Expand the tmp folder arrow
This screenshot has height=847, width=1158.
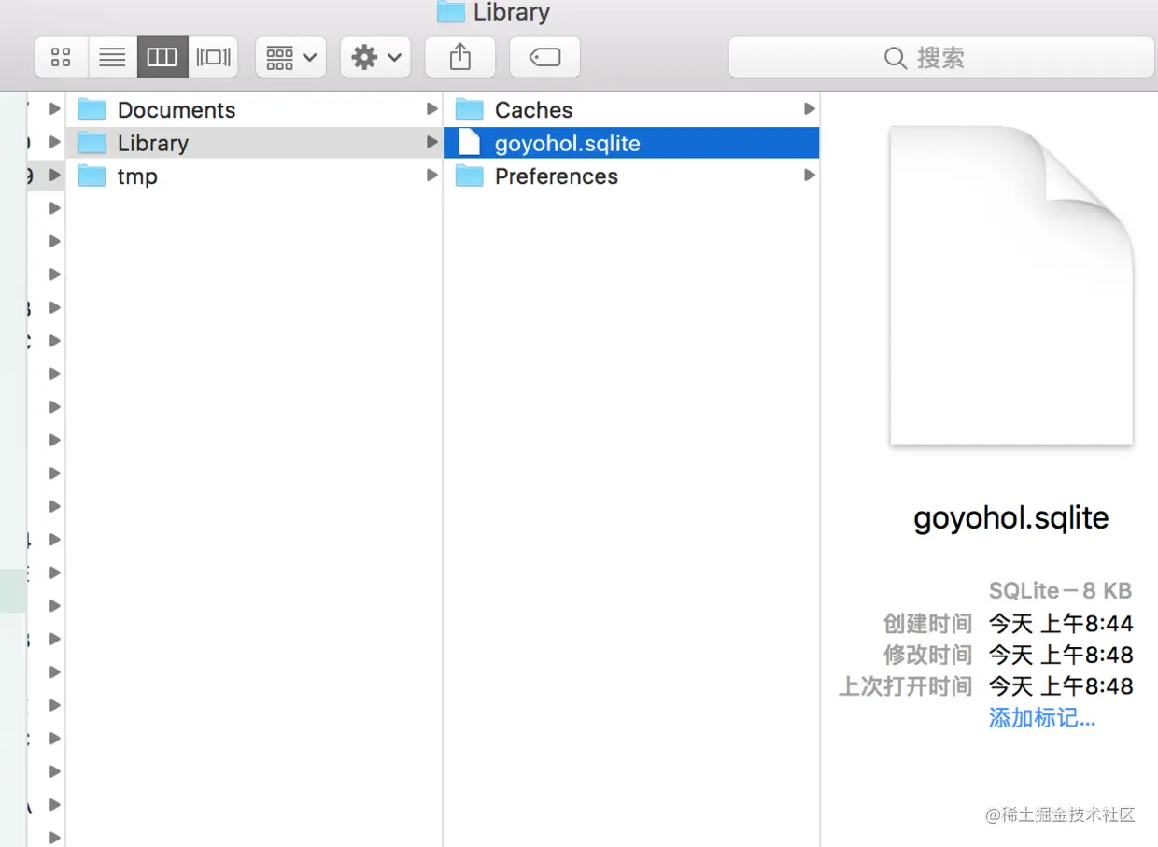(x=431, y=176)
